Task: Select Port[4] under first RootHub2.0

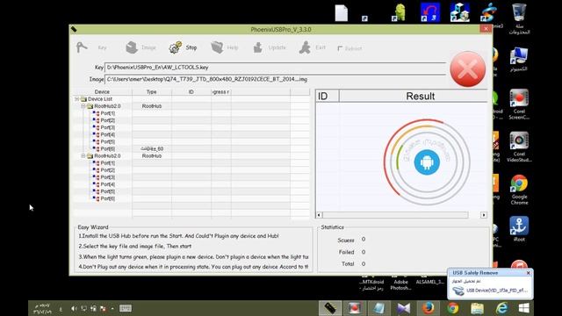Action: 107,134
